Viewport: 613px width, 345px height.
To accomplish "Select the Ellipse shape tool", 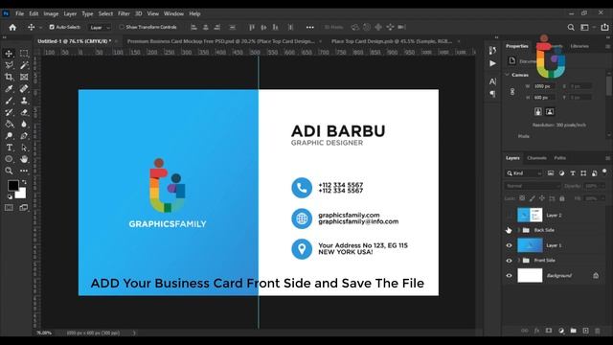I will click(9, 159).
